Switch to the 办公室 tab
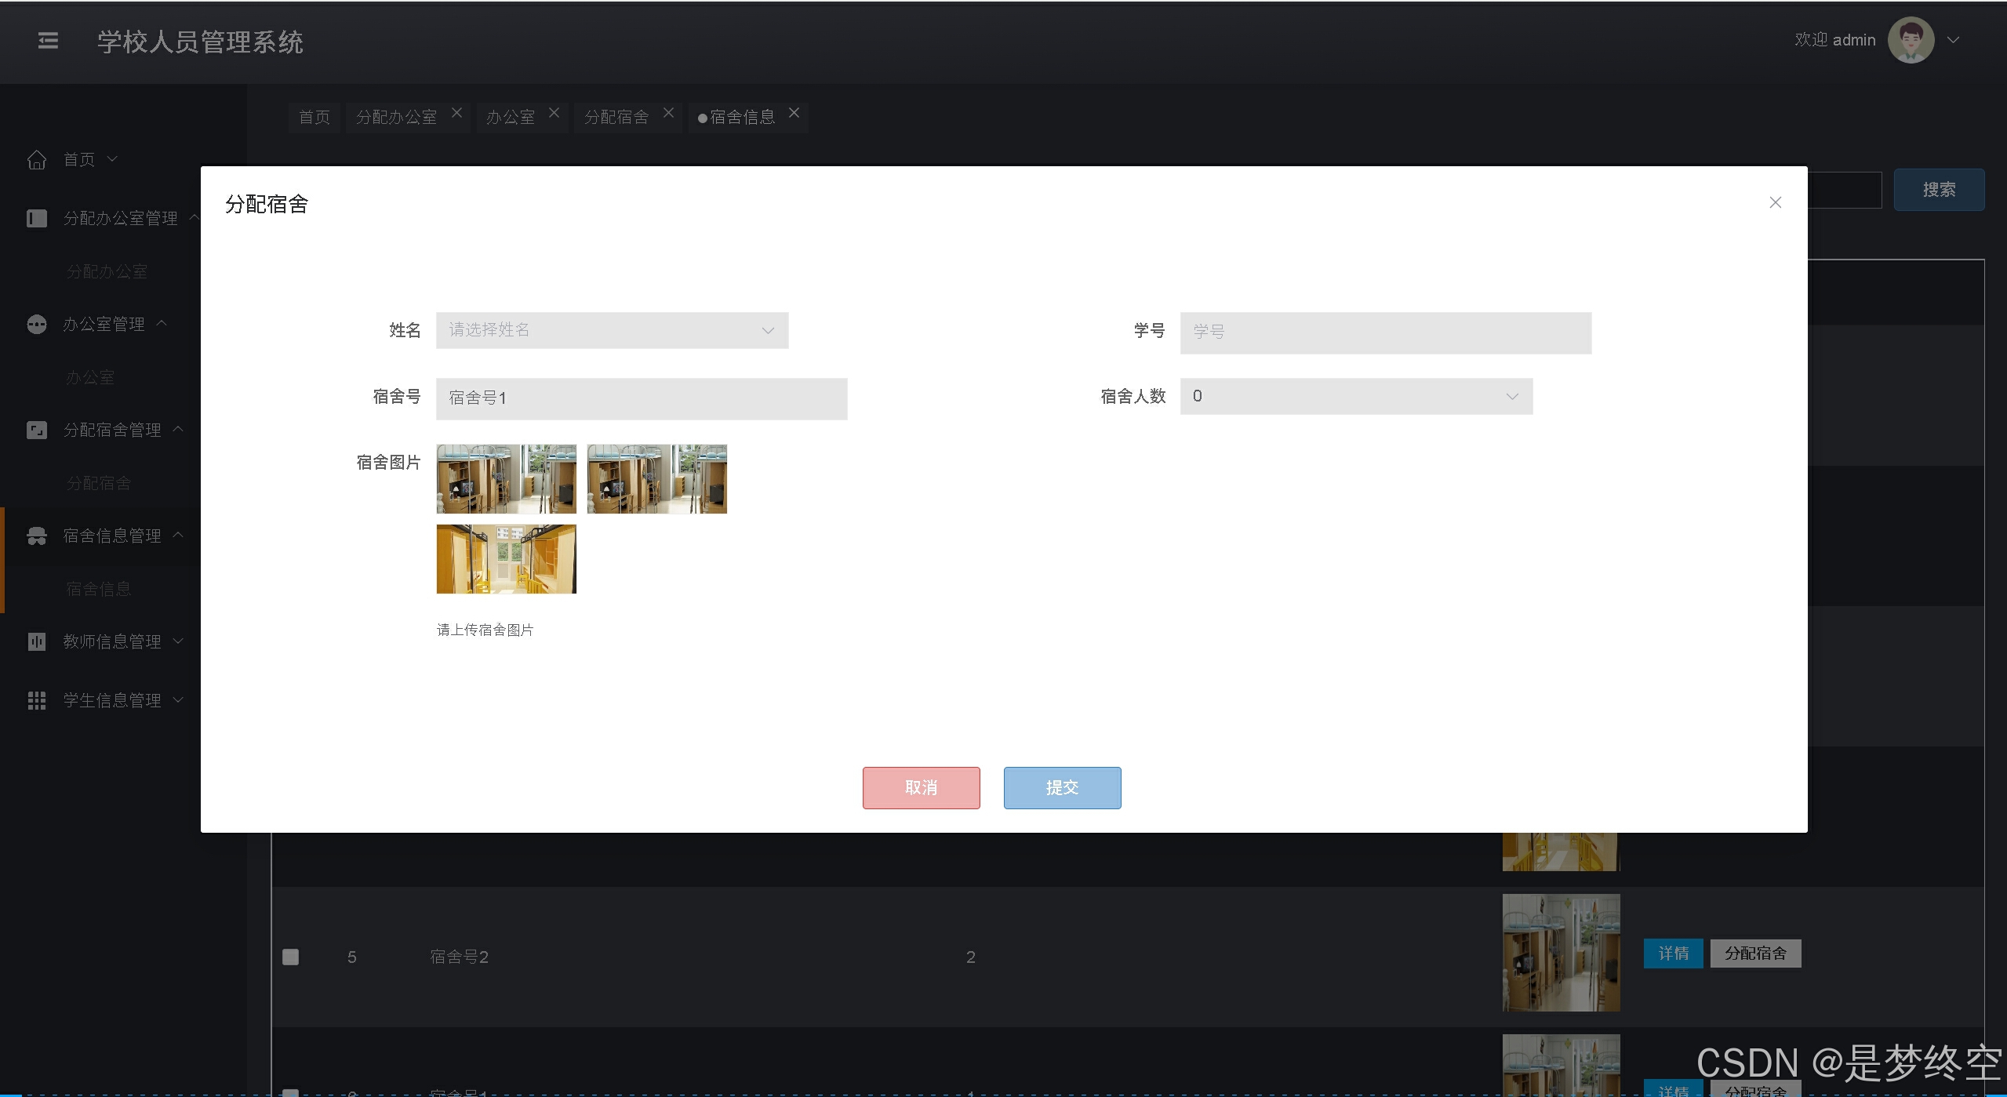 tap(510, 118)
